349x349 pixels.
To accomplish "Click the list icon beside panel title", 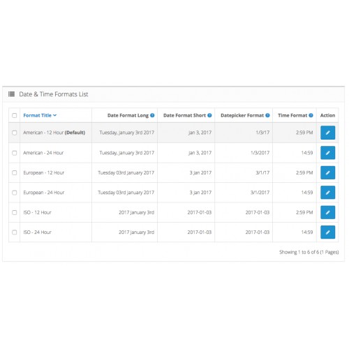I will 11,94.
